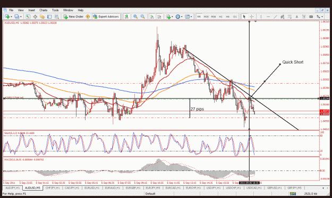The width and height of the screenshot is (332, 198).
Task: Expand the Templates dropdown arrow
Action: coord(191,16)
